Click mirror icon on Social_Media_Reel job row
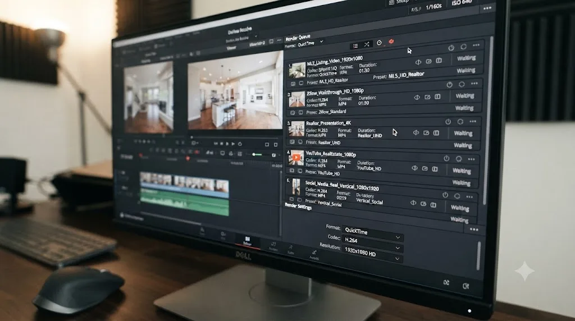The width and height of the screenshot is (575, 321). point(413,203)
